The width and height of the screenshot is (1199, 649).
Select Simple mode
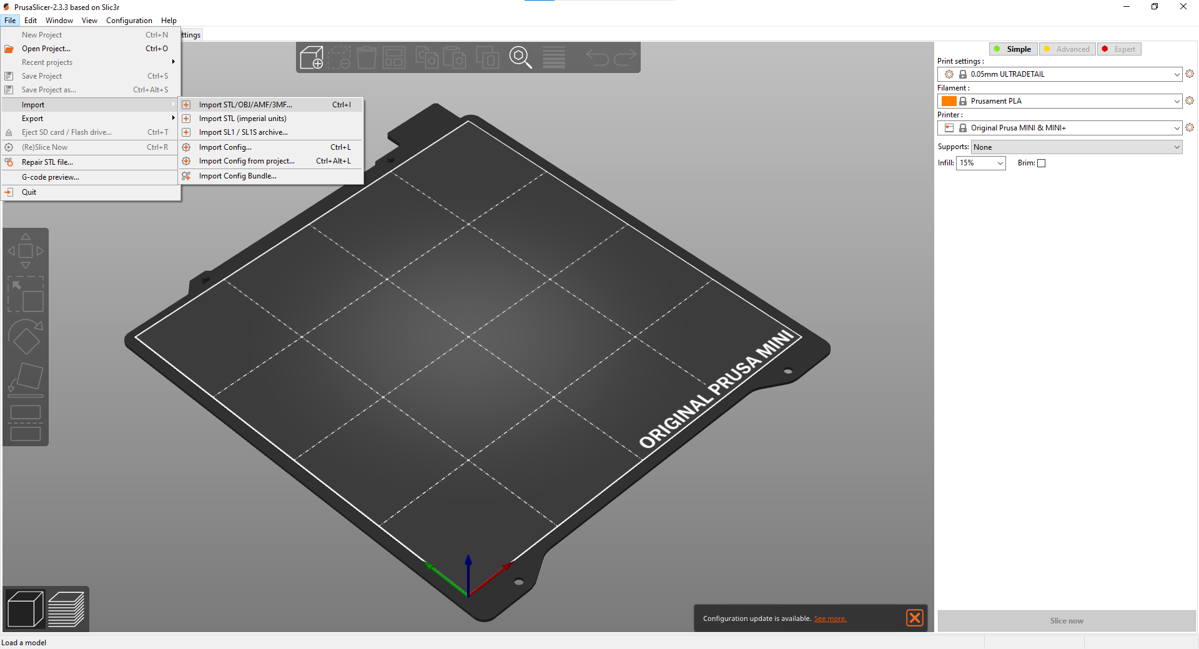point(1014,49)
